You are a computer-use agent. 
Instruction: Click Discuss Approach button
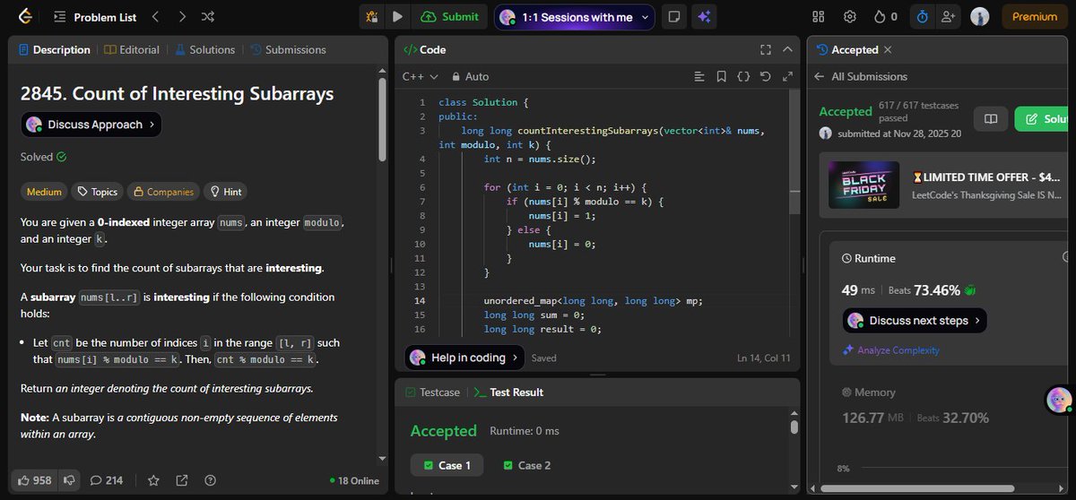(x=91, y=125)
